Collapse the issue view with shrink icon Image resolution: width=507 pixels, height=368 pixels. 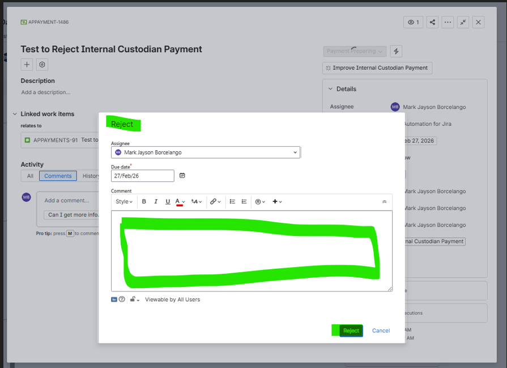[x=463, y=22]
